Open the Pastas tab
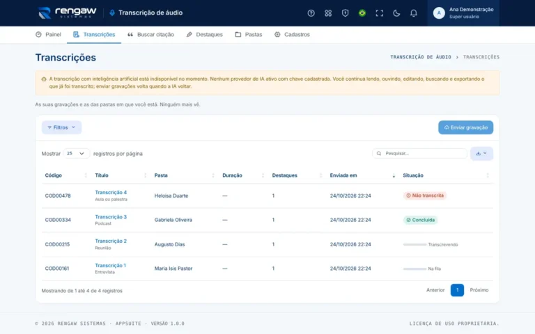The width and height of the screenshot is (535, 334). point(249,34)
